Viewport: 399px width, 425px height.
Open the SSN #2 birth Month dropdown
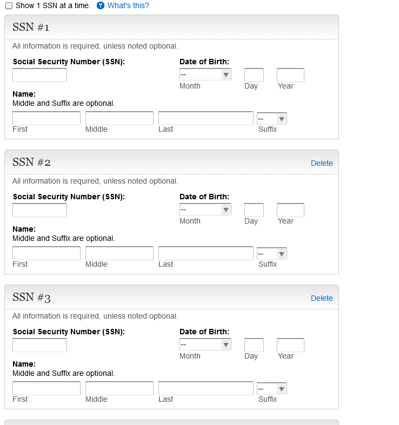[205, 210]
